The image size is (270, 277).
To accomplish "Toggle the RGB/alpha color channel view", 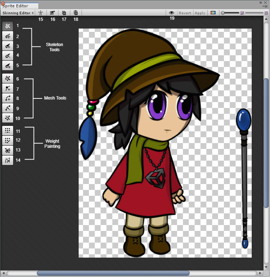I will click(213, 13).
